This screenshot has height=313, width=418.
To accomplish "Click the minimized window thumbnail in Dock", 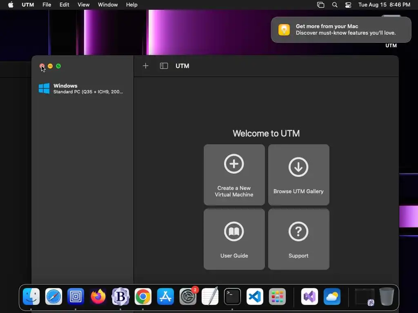I will point(364,296).
